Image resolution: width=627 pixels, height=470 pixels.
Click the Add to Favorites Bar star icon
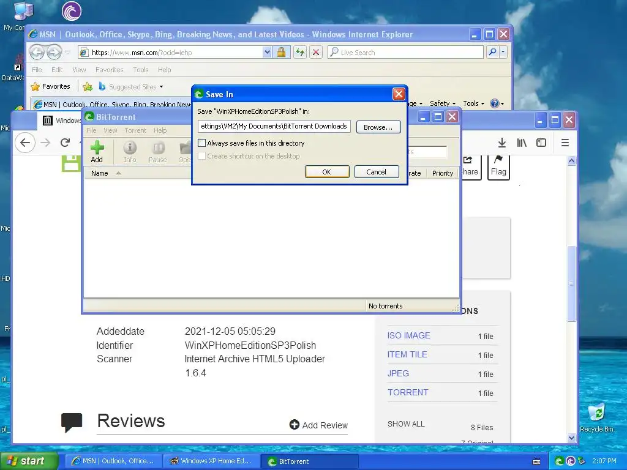tap(88, 87)
